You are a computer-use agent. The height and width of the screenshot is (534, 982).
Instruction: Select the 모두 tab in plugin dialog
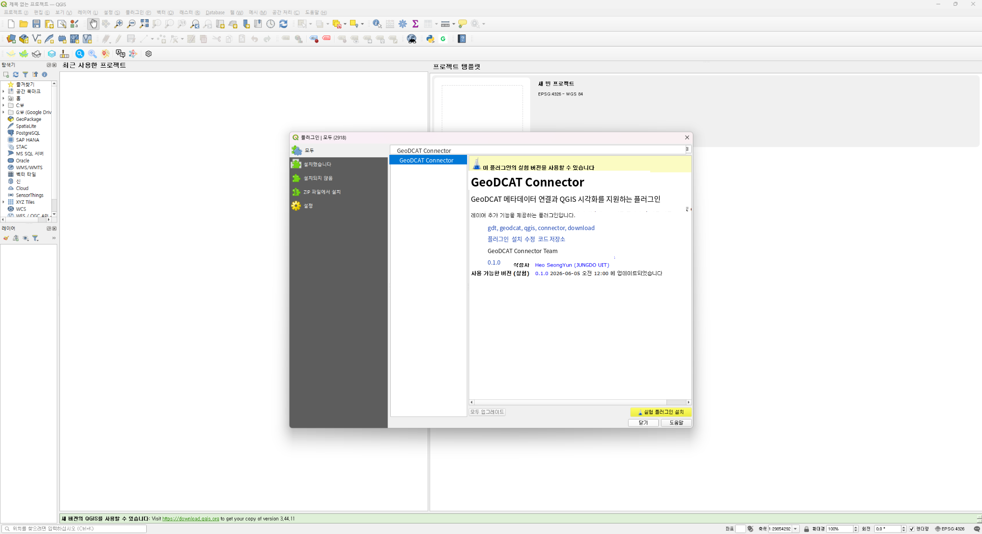[x=339, y=151]
